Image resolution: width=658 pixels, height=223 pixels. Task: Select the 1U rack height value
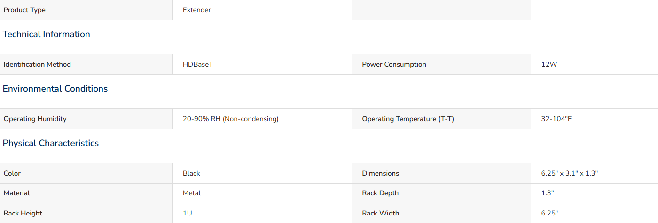click(x=188, y=213)
